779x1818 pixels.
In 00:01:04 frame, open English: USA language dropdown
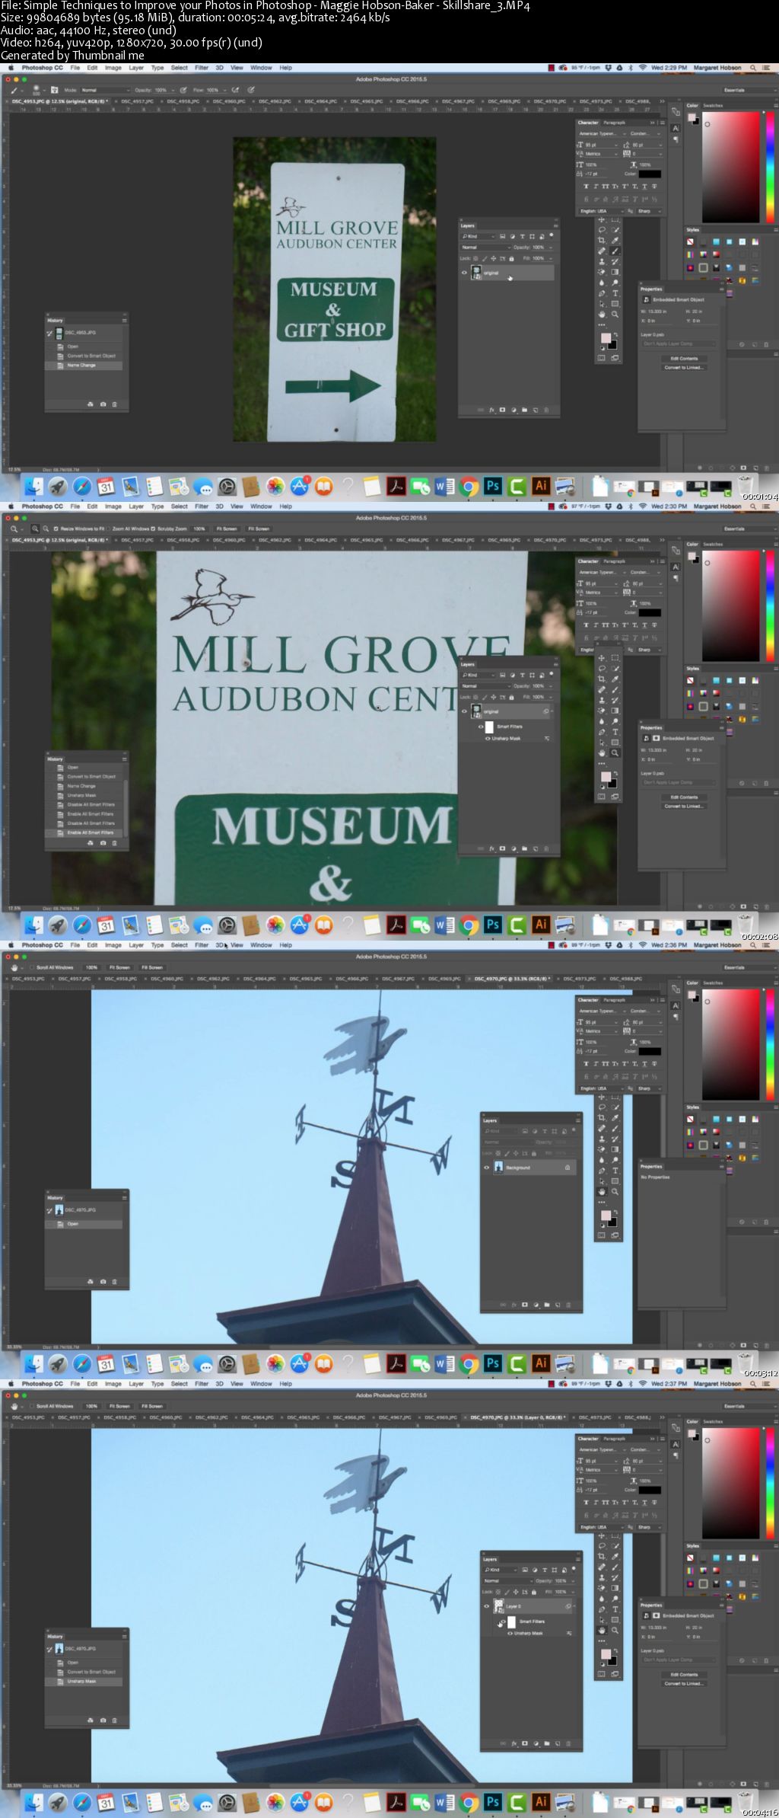[601, 211]
